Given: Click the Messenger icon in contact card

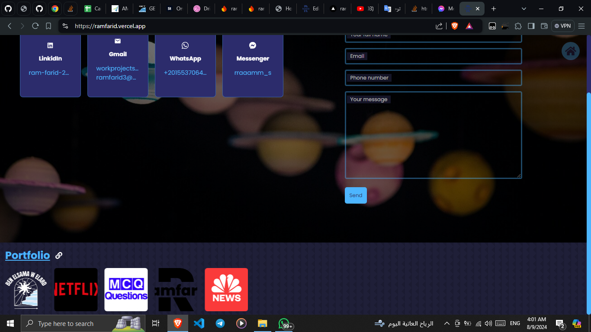Looking at the screenshot, I should [253, 45].
